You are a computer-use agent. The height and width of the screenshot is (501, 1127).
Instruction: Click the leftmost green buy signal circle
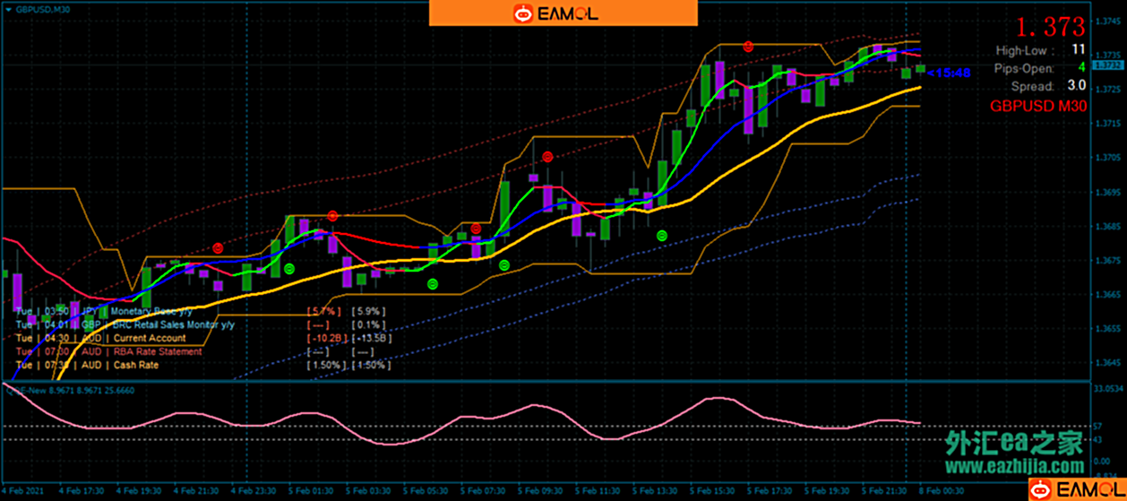coord(288,268)
